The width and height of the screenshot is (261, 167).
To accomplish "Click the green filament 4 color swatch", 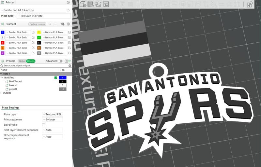I will tap(39, 37).
